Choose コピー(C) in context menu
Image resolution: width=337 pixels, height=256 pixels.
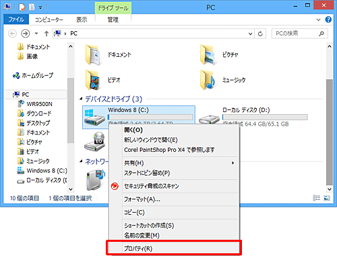(174, 212)
